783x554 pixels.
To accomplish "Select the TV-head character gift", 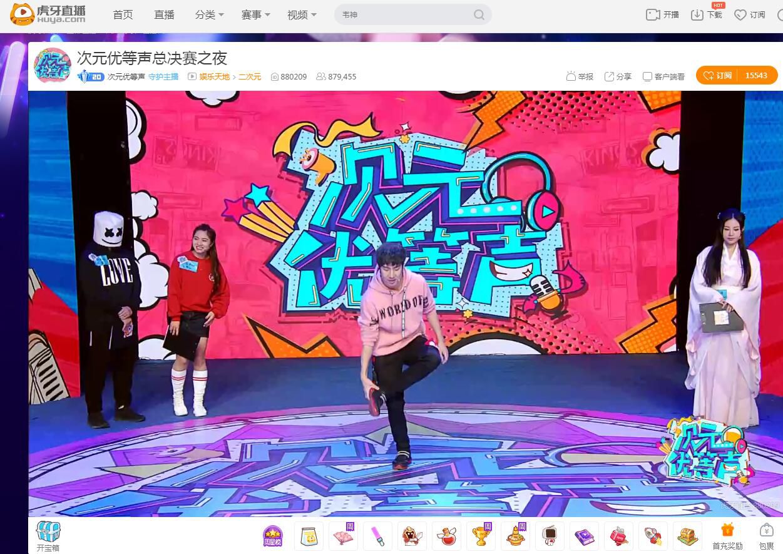I will 550,536.
